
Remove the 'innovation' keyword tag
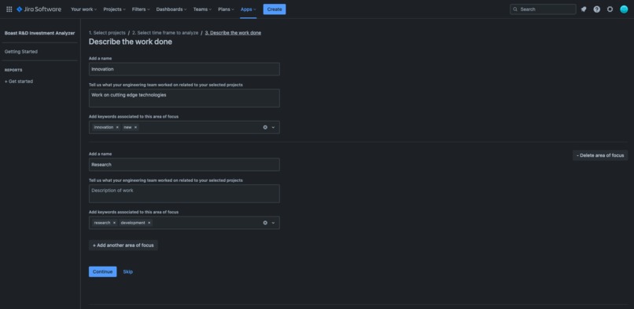point(117,127)
